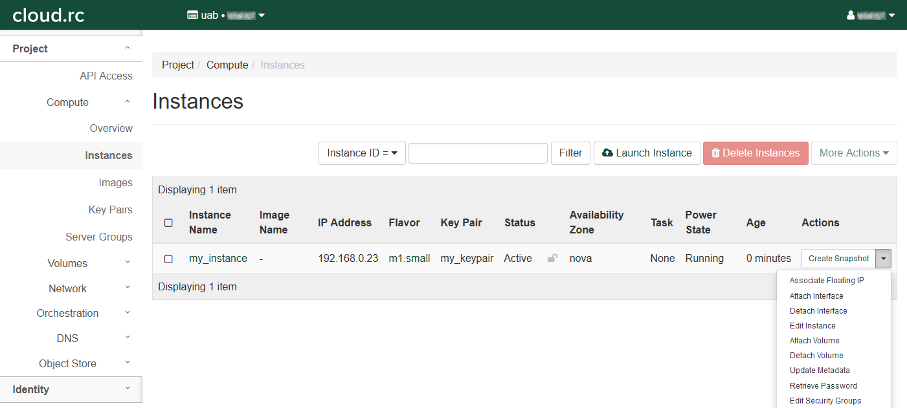
Task: Click the unlocked padlock icon beside Active
Action: [552, 259]
